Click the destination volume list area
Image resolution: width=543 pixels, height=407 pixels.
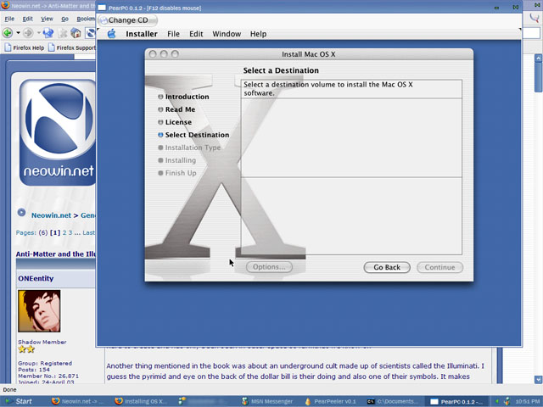click(351, 138)
